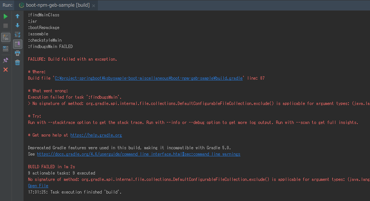Image resolution: width=370 pixels, height=201 pixels.
Task: Click the ':assemble' task line
Action: tap(38, 34)
